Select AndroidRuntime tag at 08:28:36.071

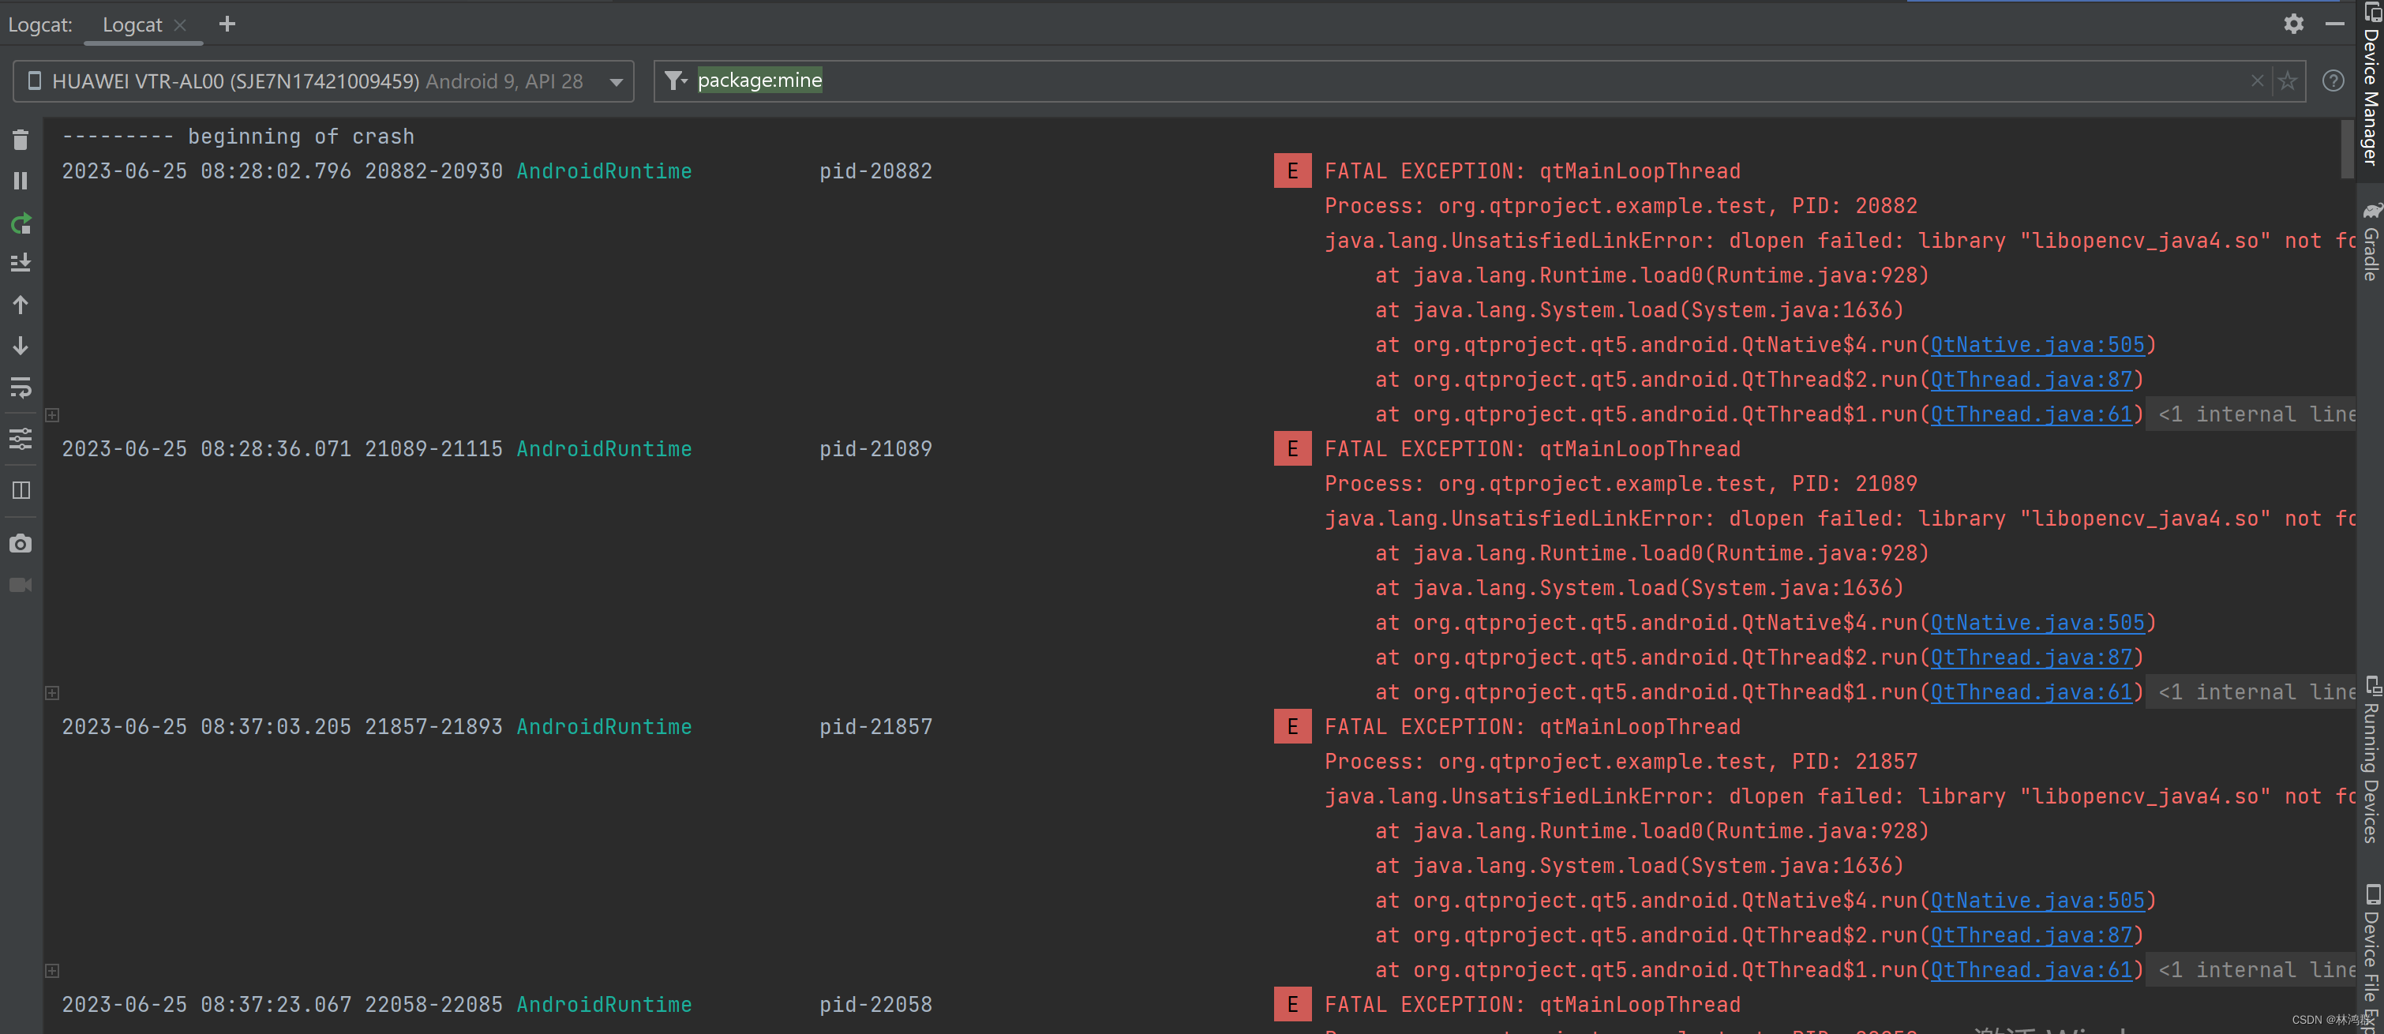pyautogui.click(x=603, y=449)
